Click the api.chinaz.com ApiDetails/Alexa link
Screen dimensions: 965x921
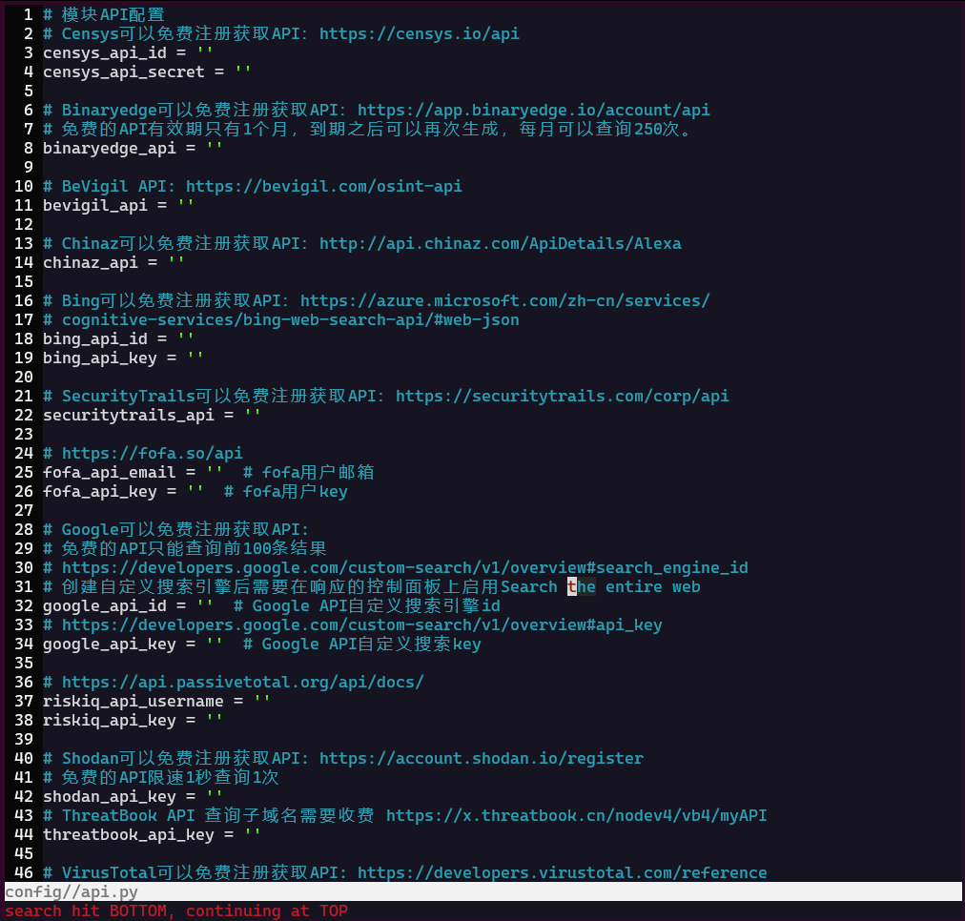[x=500, y=243]
